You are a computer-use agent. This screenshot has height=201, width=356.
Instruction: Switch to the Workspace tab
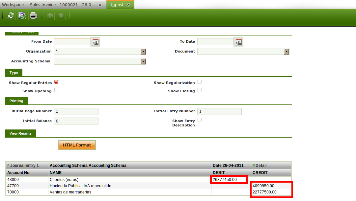pos(13,5)
